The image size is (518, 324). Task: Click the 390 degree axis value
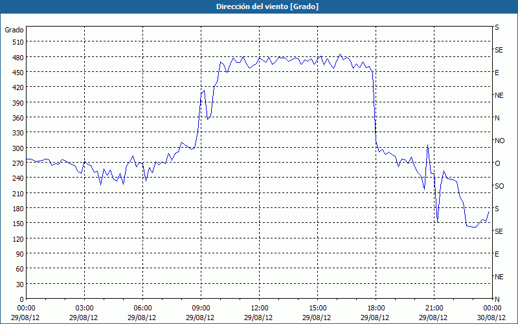[x=19, y=103]
